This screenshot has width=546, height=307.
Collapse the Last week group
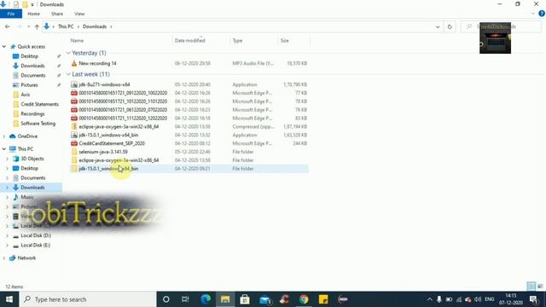(68, 74)
